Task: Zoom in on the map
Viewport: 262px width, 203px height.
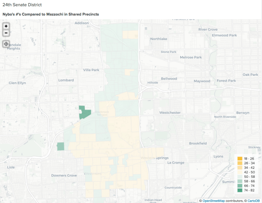Action: [6, 26]
